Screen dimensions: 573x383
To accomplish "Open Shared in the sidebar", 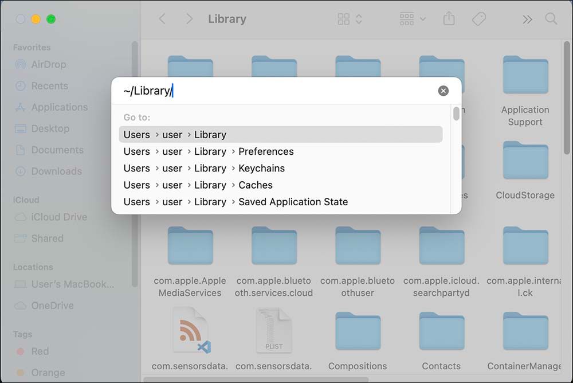I will 39,239.
